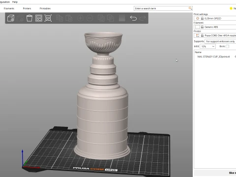The width and height of the screenshot is (236, 177).
Task: Click the lock icon beside Generic ABS
Action: [x=202, y=27]
